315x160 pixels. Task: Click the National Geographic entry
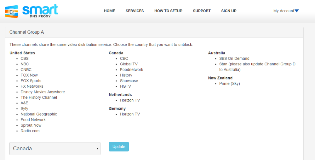(39, 114)
